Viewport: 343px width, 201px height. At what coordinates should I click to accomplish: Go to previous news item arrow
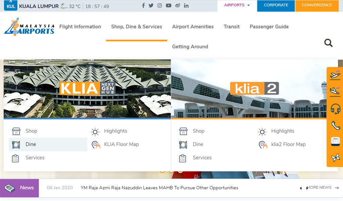(x=301, y=188)
